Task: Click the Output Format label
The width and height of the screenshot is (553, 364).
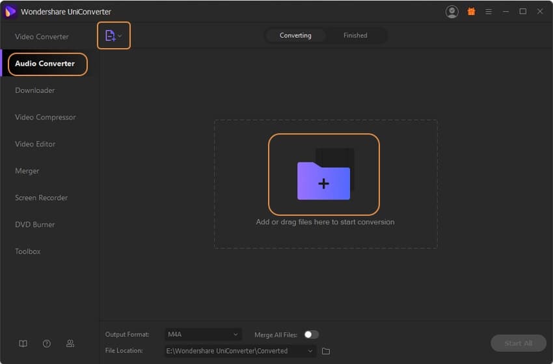Action: [128, 334]
